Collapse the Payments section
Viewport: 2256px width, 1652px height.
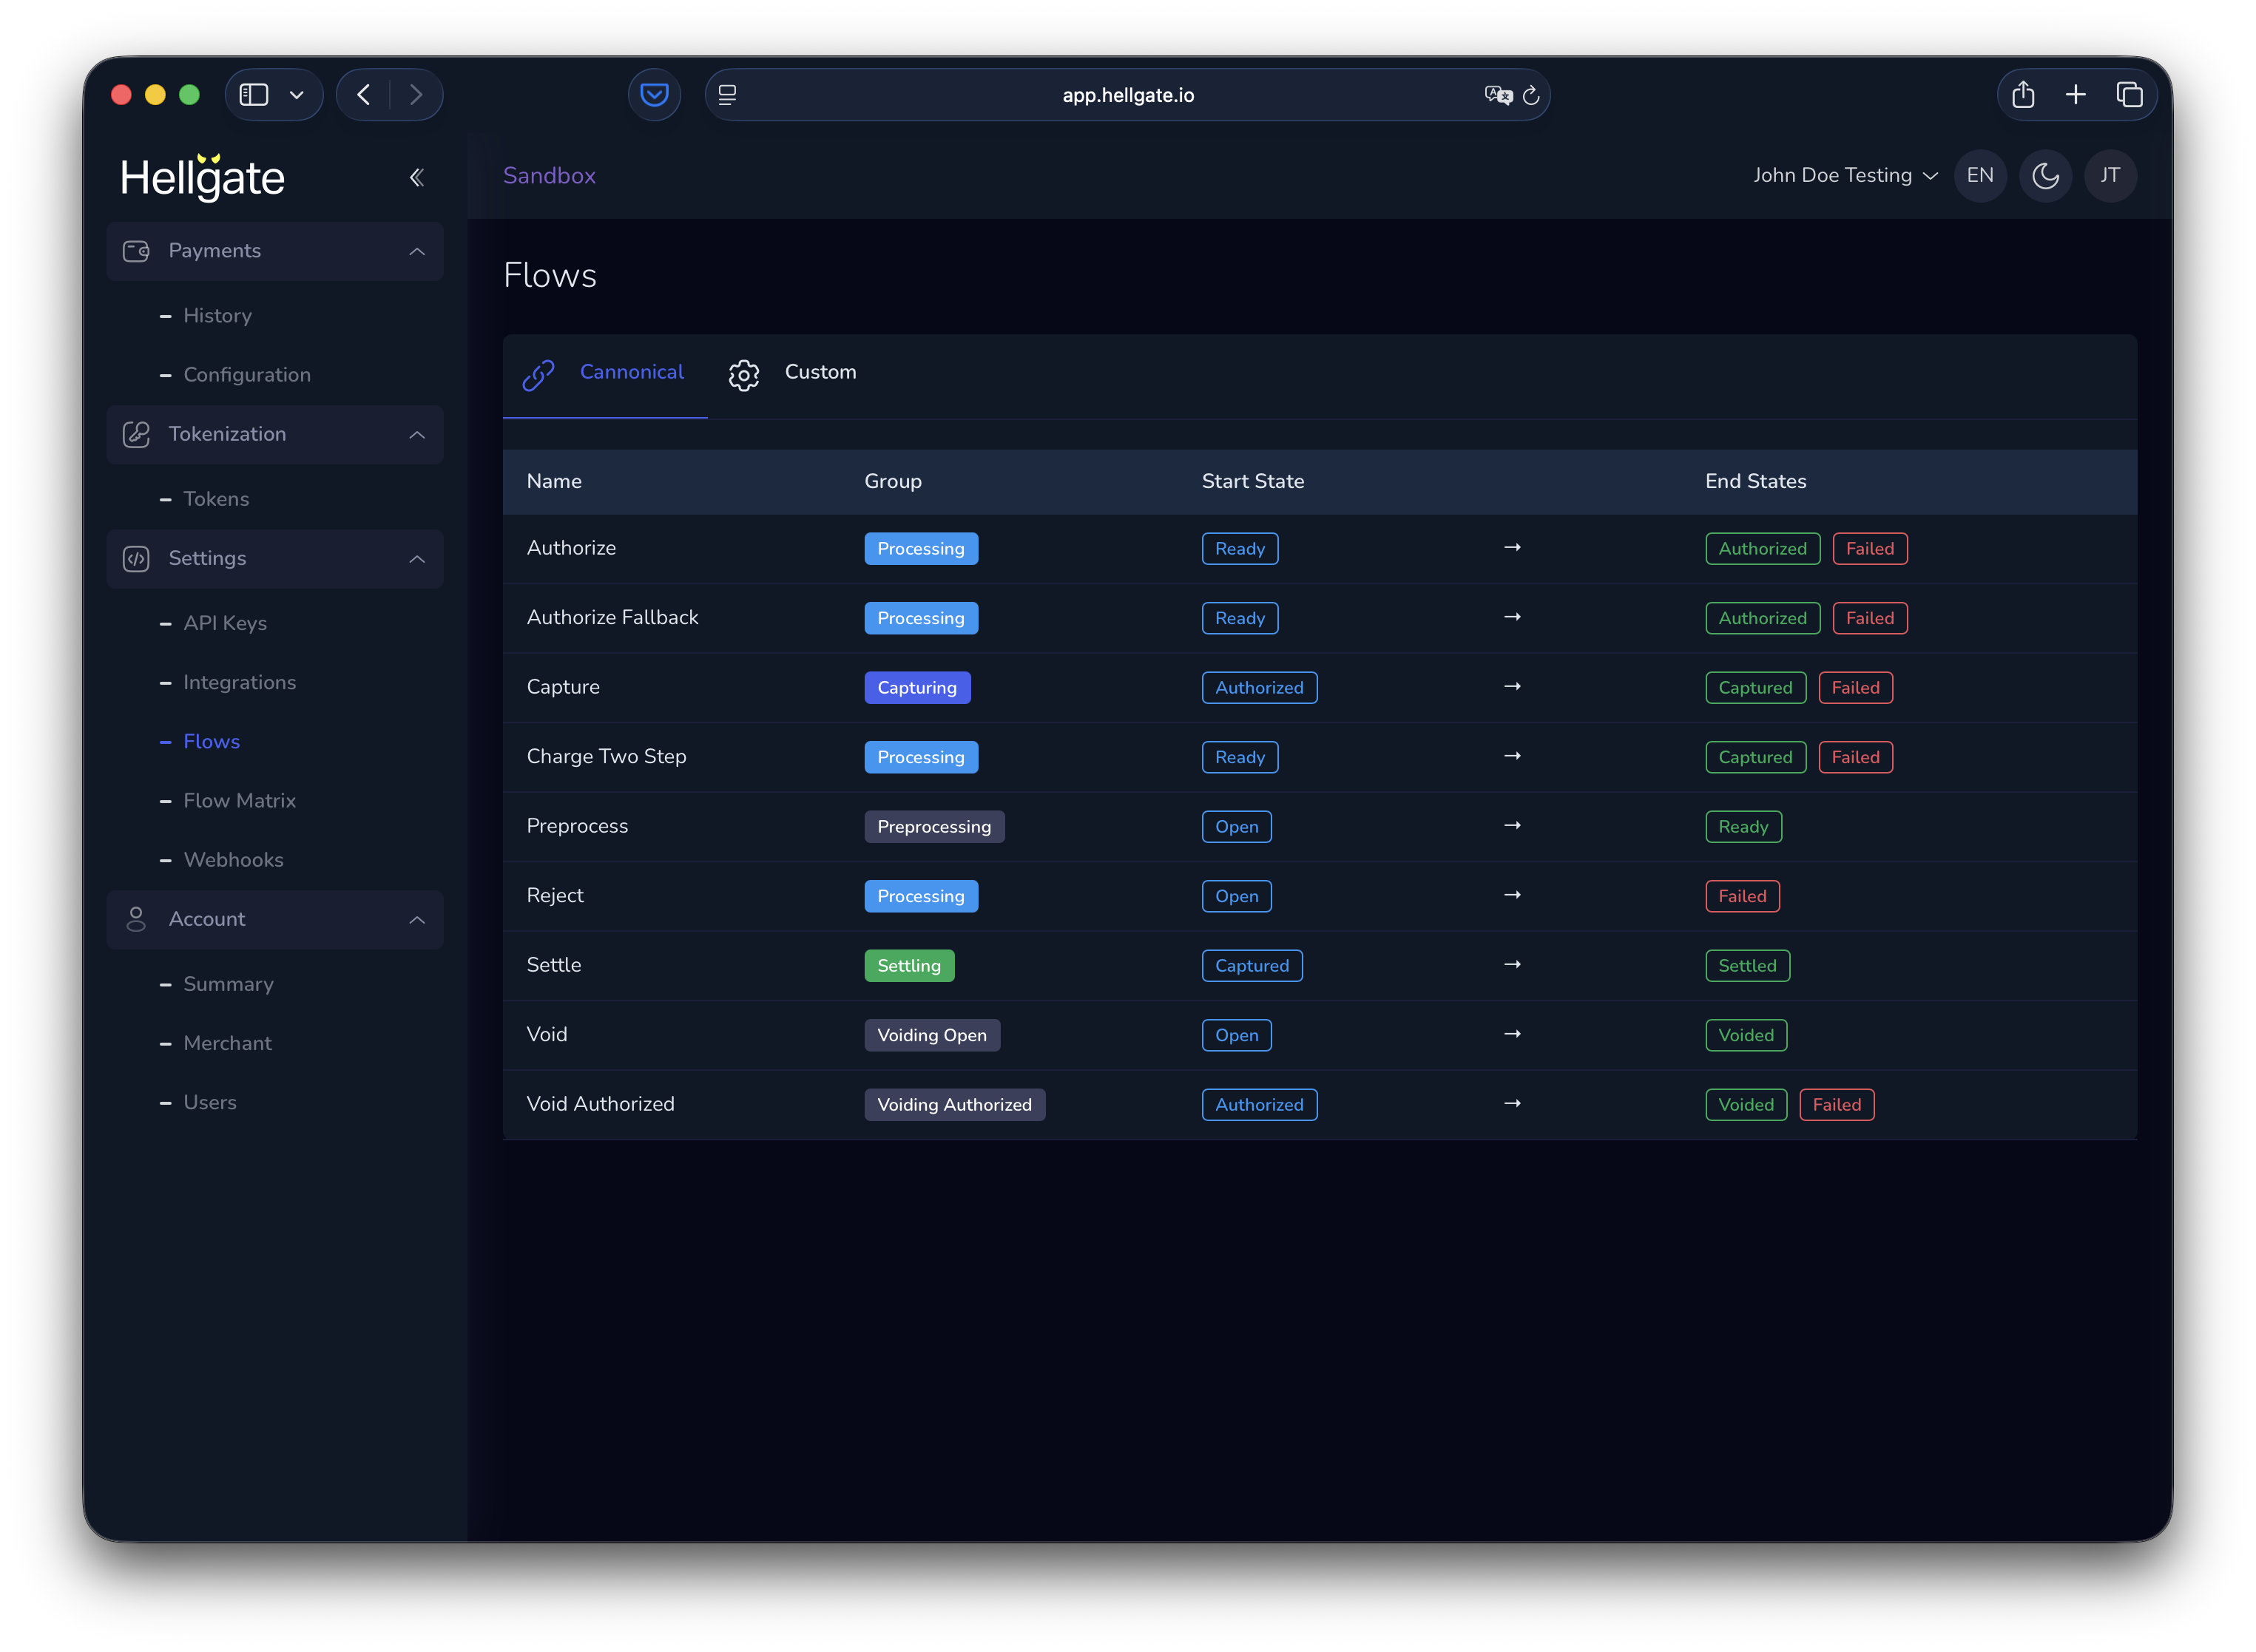click(417, 251)
